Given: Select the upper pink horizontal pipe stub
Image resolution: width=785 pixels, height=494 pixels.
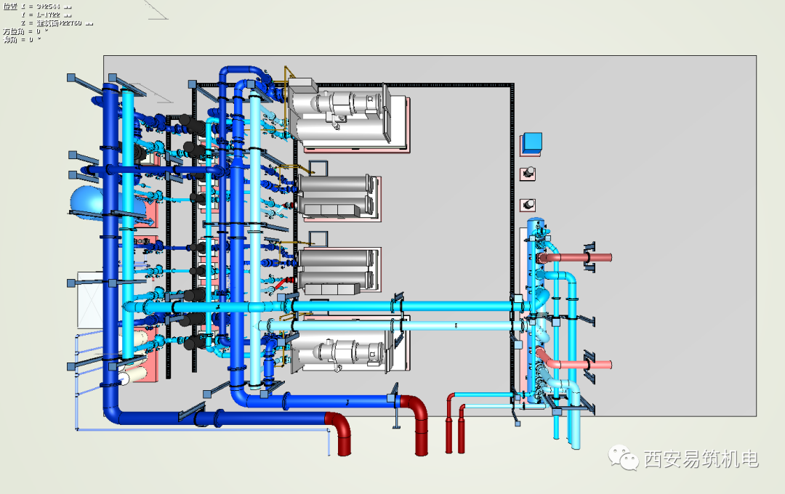Looking at the screenshot, I should tap(574, 258).
